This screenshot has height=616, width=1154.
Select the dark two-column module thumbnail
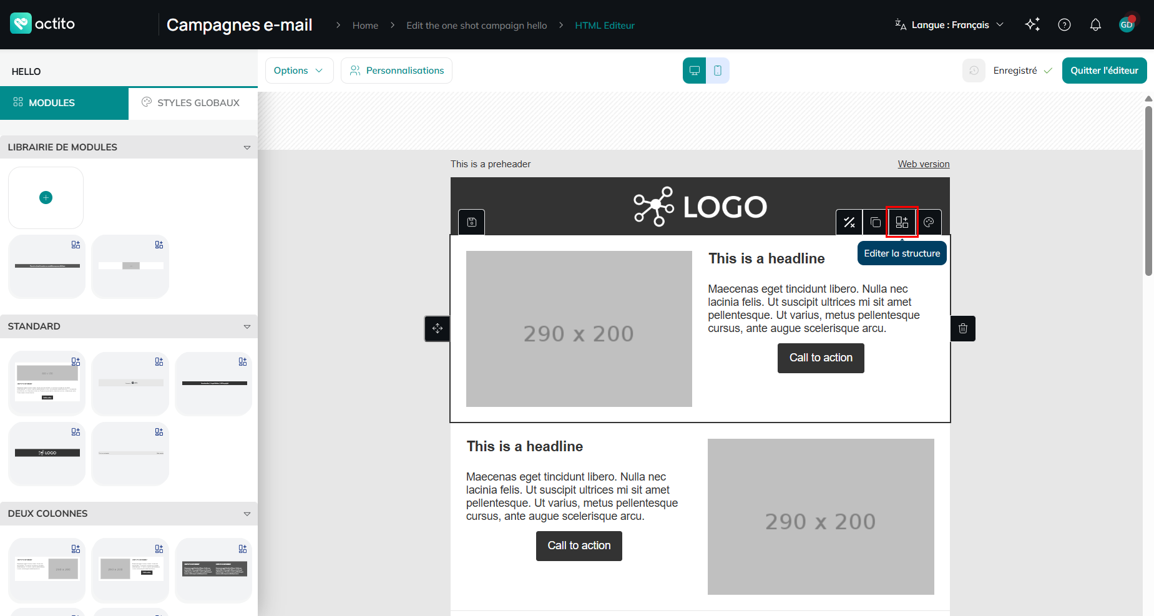click(x=214, y=570)
